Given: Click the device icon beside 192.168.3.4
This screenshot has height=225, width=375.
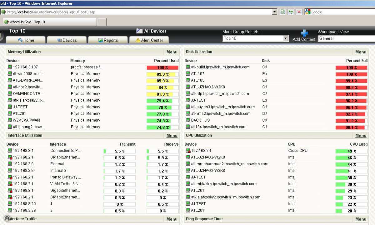Looking at the screenshot, I should pyautogui.click(x=10, y=151).
